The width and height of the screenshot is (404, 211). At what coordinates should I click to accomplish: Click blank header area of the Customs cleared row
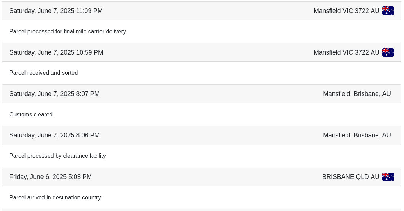coord(209,94)
